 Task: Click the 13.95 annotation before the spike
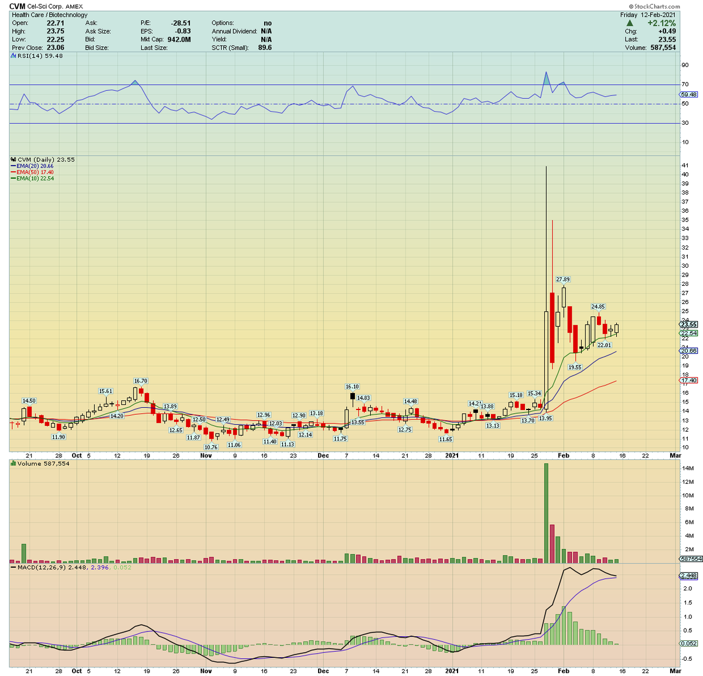(545, 418)
